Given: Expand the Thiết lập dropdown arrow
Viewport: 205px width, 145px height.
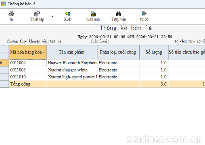Looking at the screenshot, I should click(x=52, y=16).
